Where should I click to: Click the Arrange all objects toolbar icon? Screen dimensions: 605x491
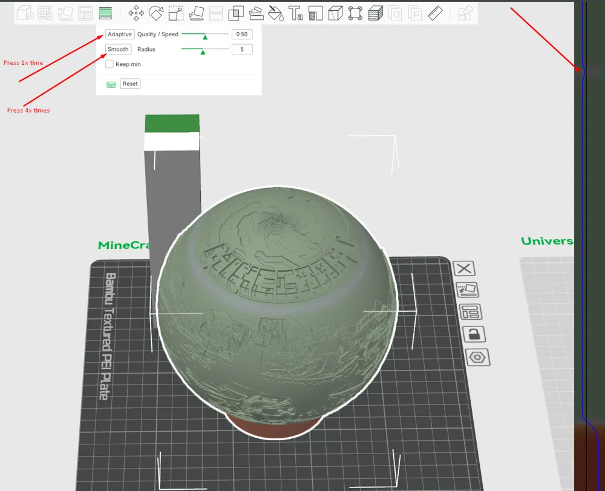(85, 13)
